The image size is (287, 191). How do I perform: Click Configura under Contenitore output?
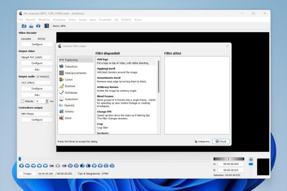(37, 120)
